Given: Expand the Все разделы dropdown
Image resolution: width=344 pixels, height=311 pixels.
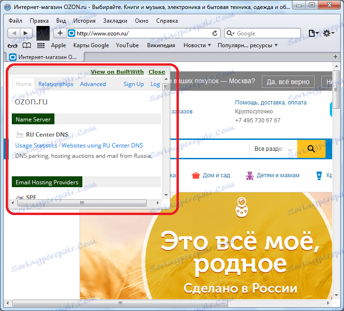Looking at the screenshot, I should click(273, 149).
